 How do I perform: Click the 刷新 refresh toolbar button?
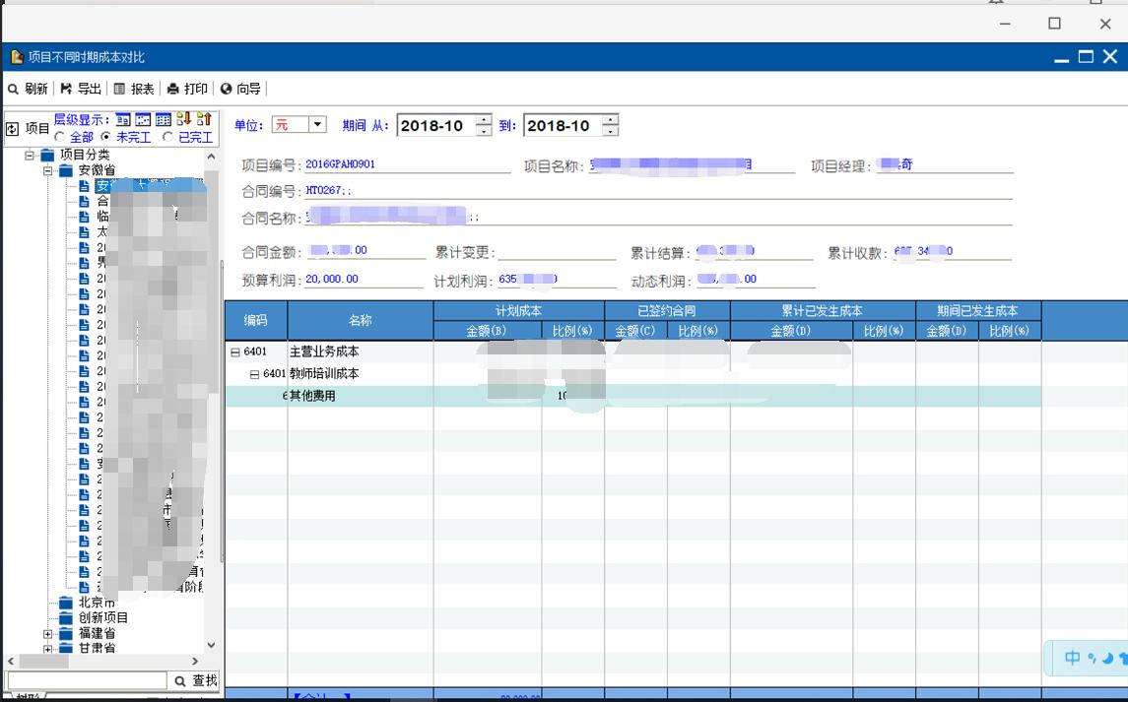[x=29, y=89]
